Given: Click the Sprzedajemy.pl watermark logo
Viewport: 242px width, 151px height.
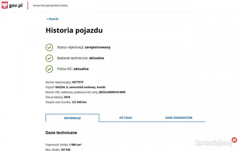Looking at the screenshot, I should pos(216,142).
